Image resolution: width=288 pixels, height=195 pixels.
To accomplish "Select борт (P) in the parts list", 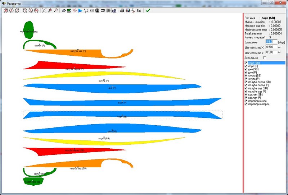I will [253, 66].
